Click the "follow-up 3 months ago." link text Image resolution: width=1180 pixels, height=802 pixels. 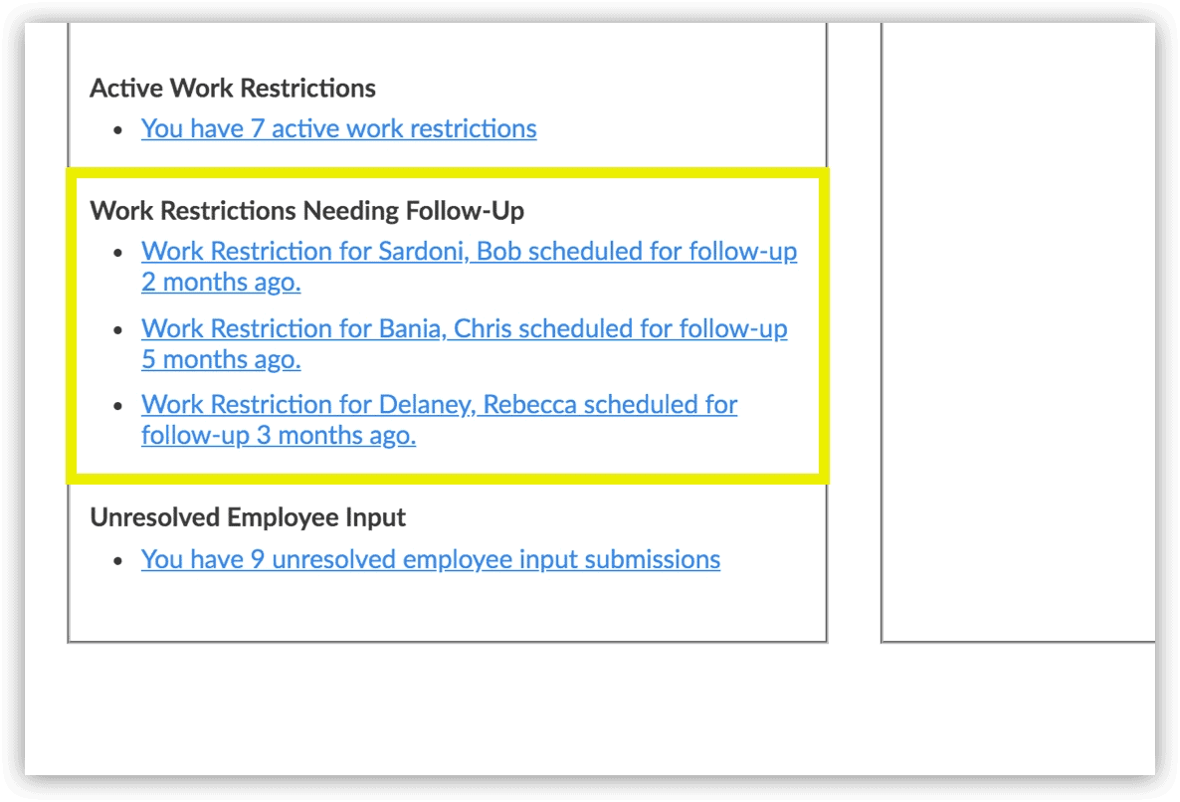tap(278, 436)
